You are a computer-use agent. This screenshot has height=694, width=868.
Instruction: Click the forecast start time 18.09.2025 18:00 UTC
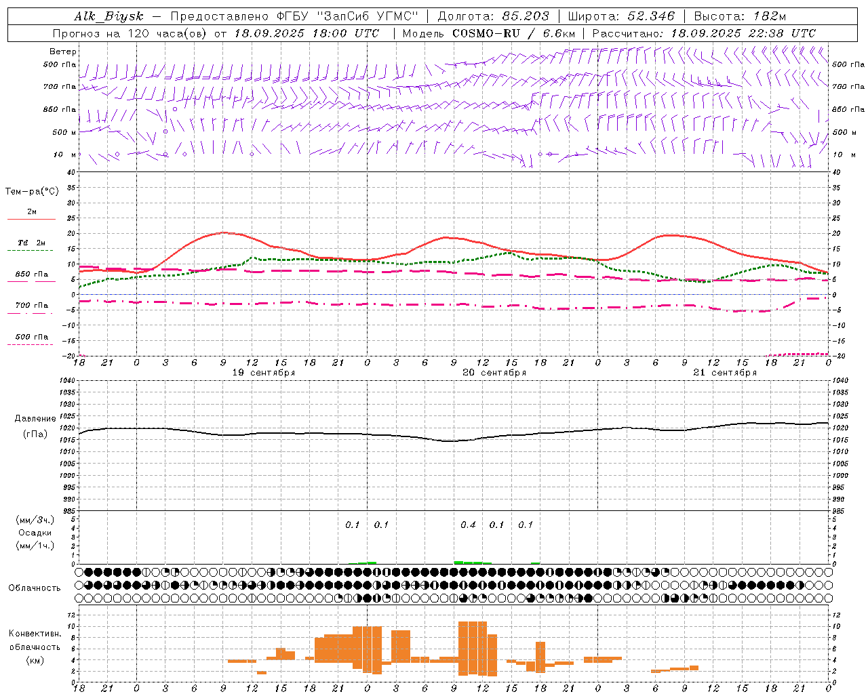coord(307,33)
